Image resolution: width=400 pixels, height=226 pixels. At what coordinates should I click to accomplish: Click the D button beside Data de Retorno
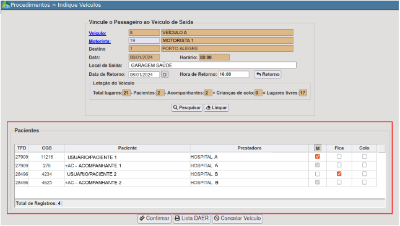pyautogui.click(x=165, y=75)
